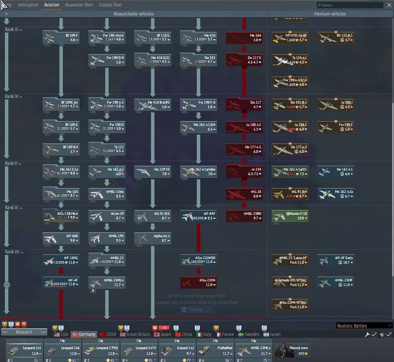Close the research tree window
394x362 pixels.
point(389,5)
